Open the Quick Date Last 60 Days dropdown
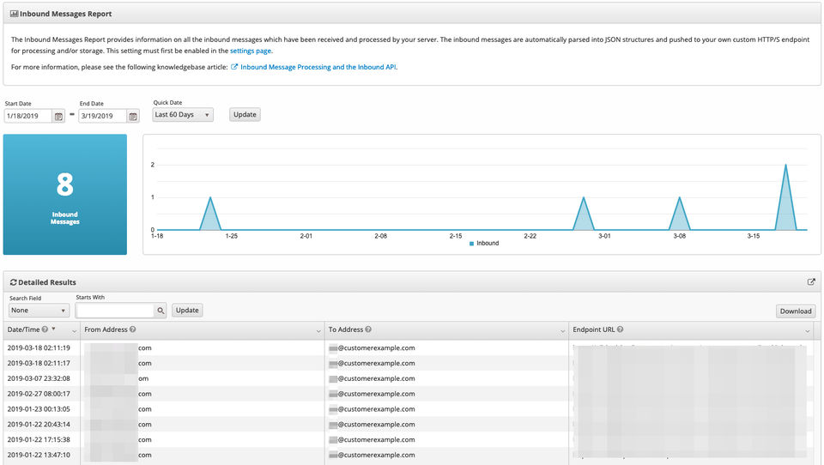This screenshot has height=465, width=824. pyautogui.click(x=183, y=115)
